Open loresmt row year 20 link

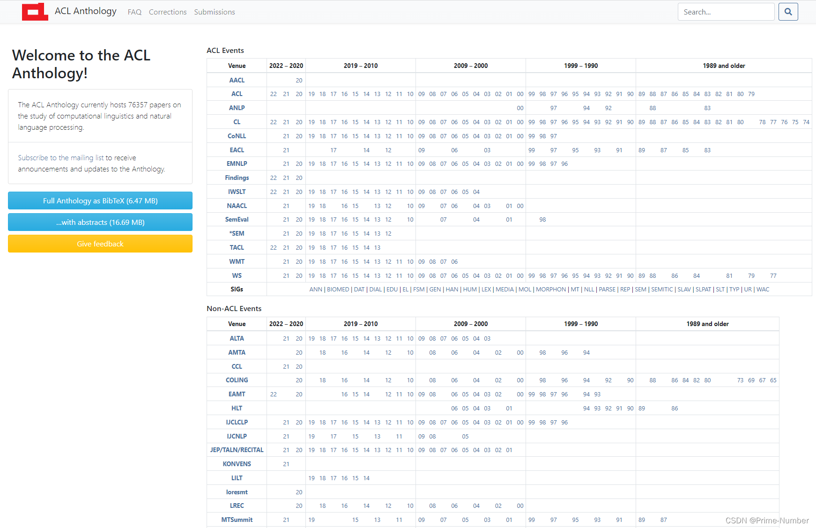click(299, 492)
